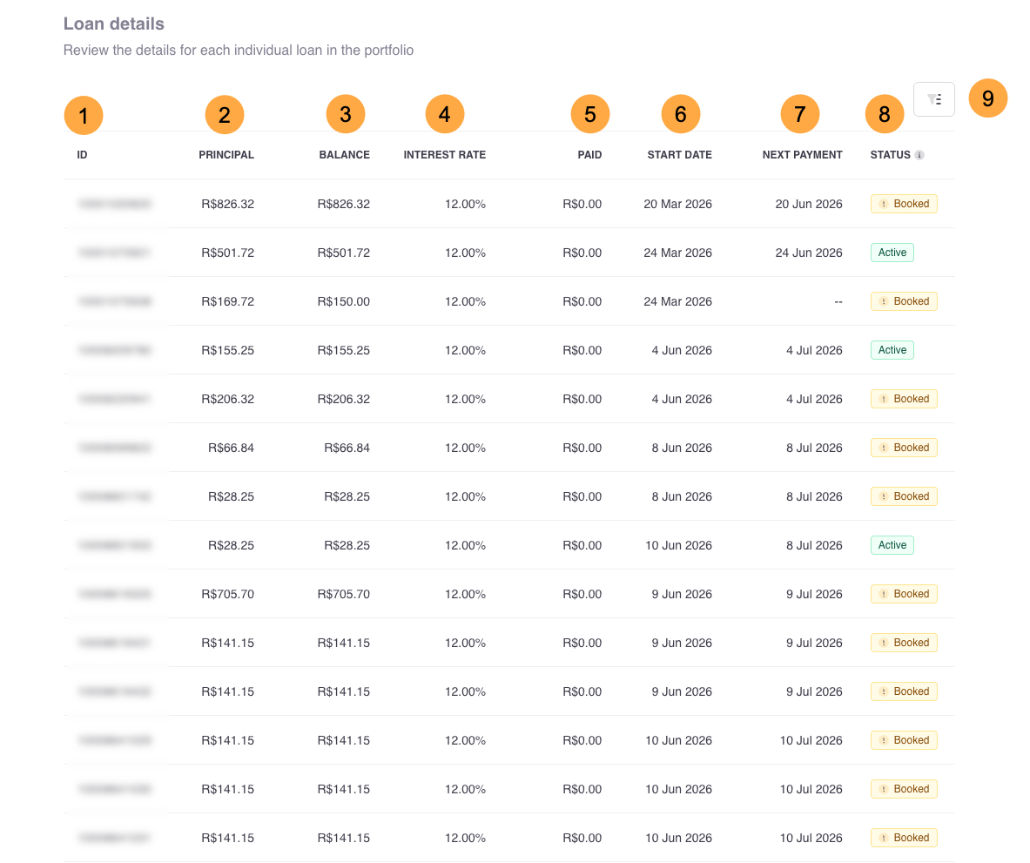The width and height of the screenshot is (1030, 863).
Task: Click paid R$0.00 in R$826.32 row
Action: 582,205
